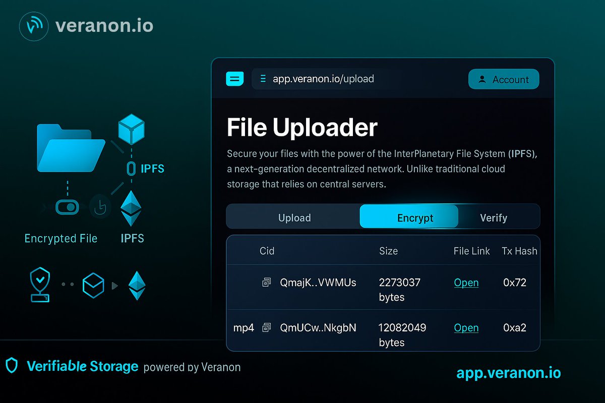Click the 0x72 transaction hash
The image size is (605, 403).
(x=515, y=283)
